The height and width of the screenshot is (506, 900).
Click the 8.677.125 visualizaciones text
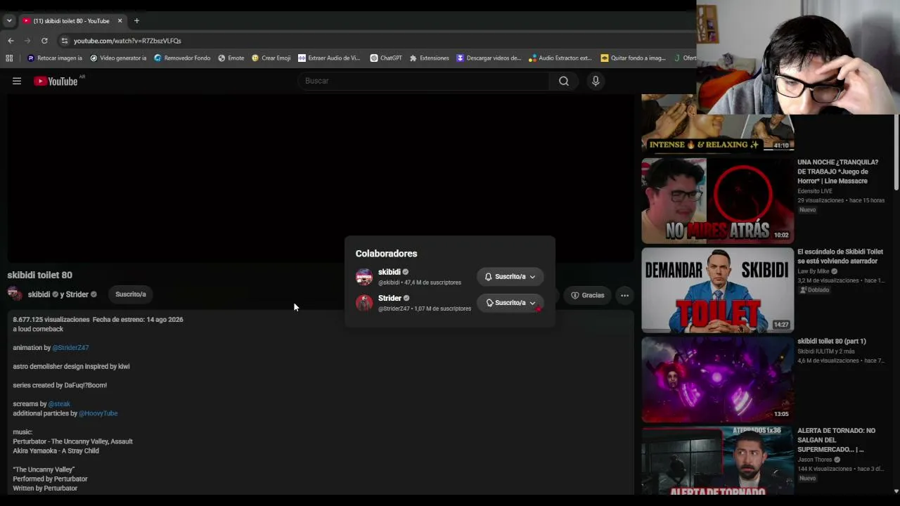coord(51,320)
